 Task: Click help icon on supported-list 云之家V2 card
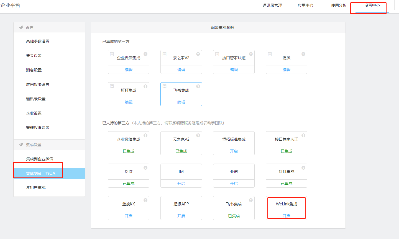pyautogui.click(x=198, y=135)
